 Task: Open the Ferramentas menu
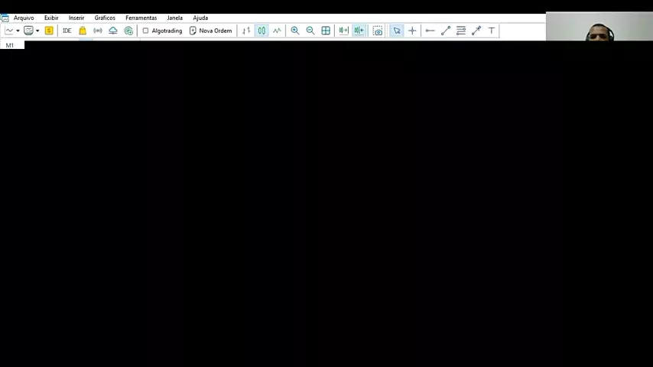click(x=141, y=18)
